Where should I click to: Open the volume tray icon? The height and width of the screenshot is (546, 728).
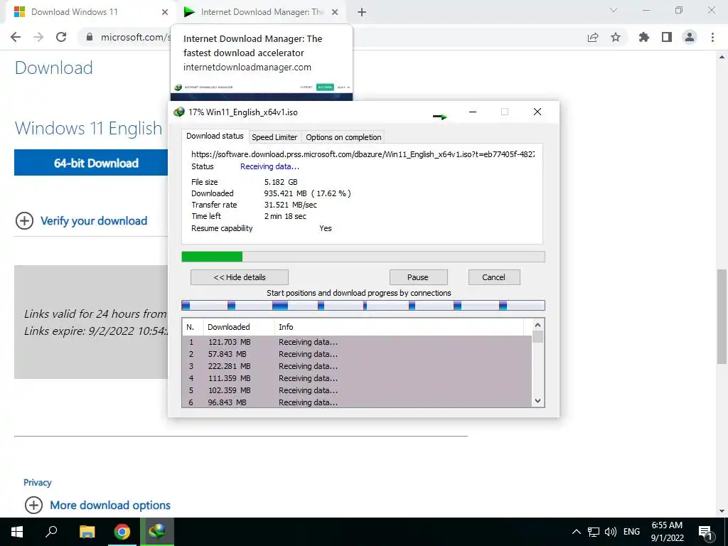tap(611, 532)
